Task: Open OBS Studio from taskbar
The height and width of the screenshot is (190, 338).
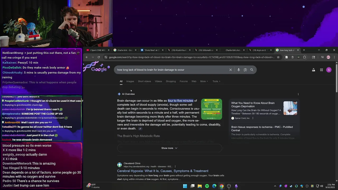Action: pos(229,186)
